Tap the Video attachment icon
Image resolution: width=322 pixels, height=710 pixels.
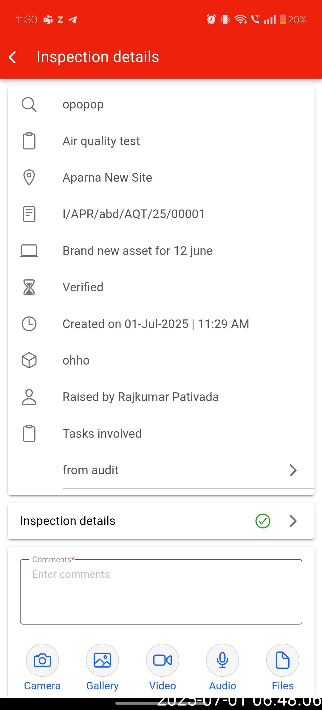[162, 660]
